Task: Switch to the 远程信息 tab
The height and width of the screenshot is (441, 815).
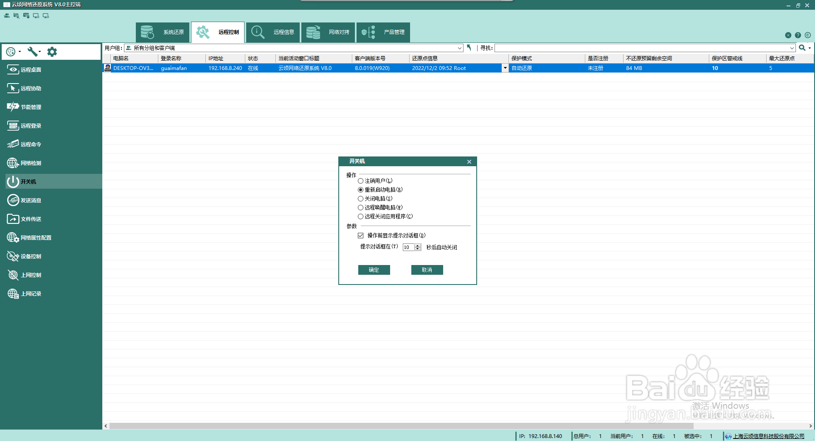Action: click(x=273, y=32)
